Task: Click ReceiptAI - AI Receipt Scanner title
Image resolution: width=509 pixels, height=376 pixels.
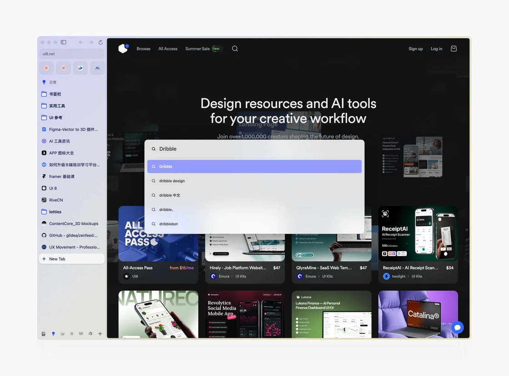Action: [410, 268]
